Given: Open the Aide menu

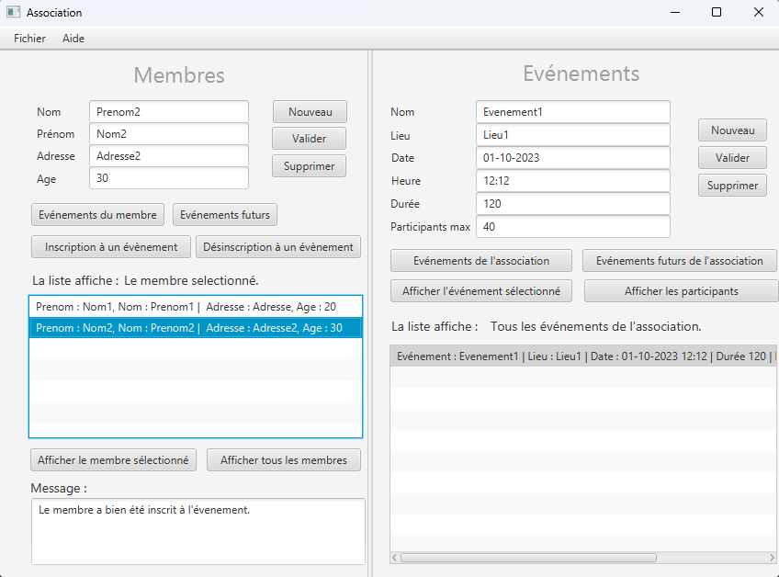Looking at the screenshot, I should [73, 39].
